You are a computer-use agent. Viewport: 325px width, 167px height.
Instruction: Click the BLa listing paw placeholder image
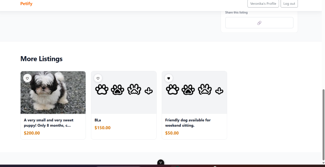pos(123,93)
